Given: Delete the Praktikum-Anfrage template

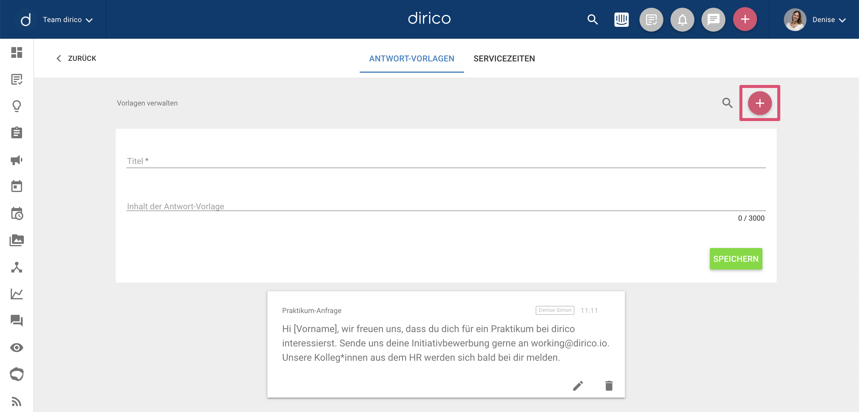Looking at the screenshot, I should coord(609,386).
